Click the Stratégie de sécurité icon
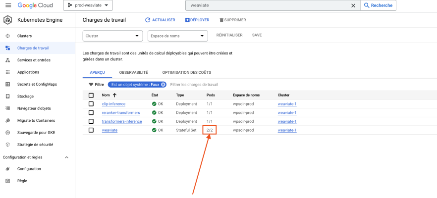This screenshot has width=437, height=198. click(x=8, y=145)
